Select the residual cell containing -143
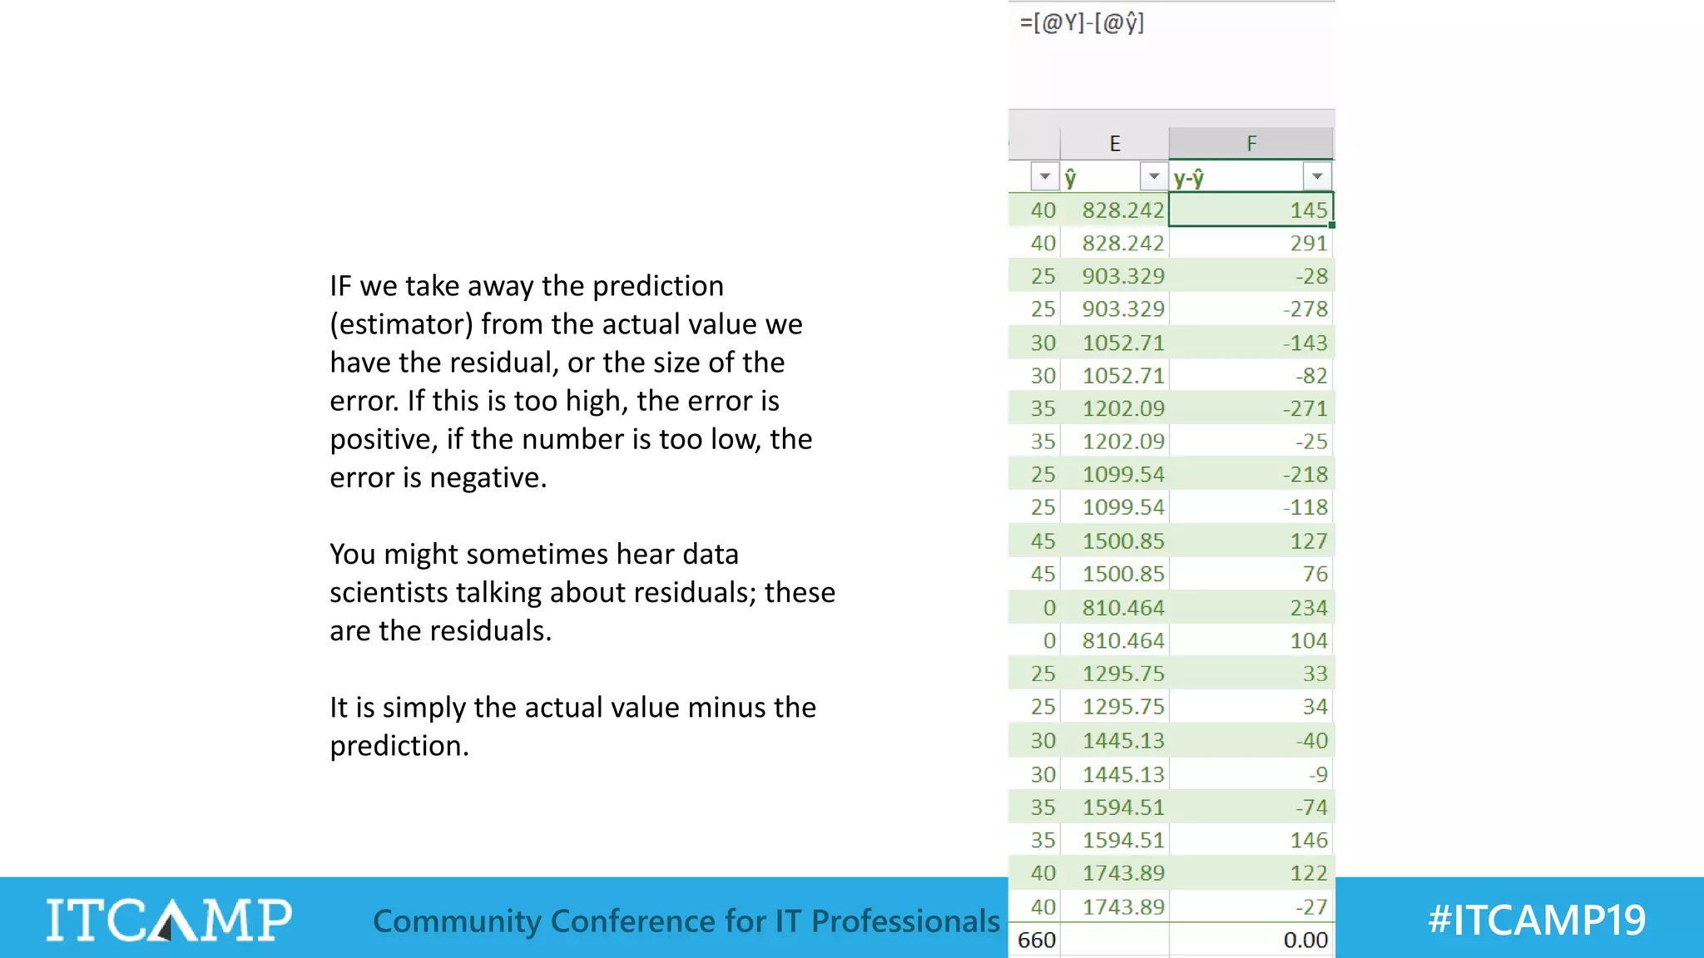 coord(1251,343)
